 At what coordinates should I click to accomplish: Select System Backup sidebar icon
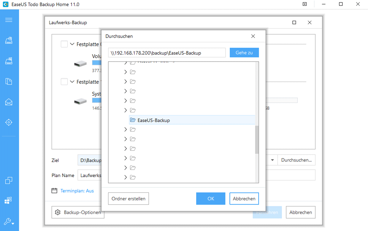[x=9, y=61]
